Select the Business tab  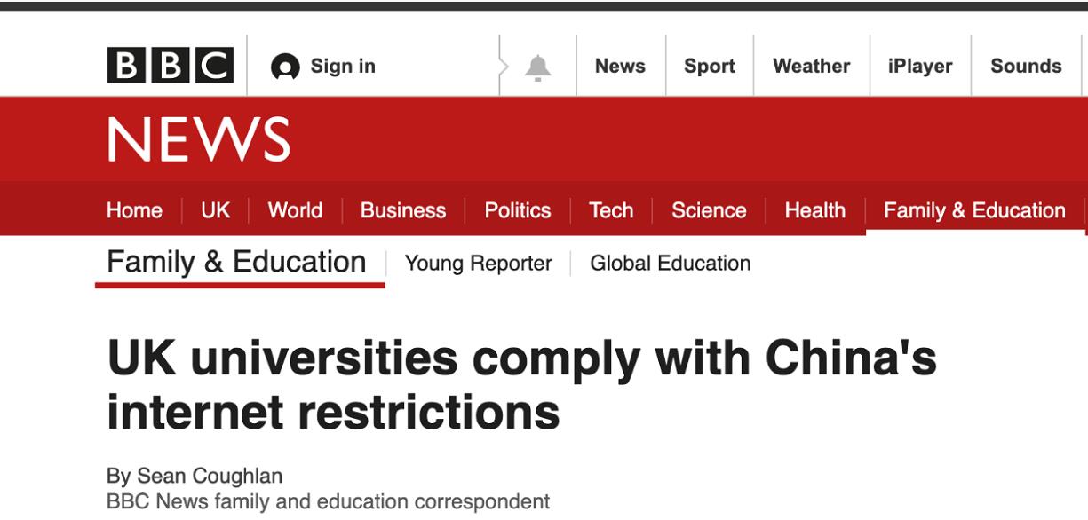(x=403, y=210)
